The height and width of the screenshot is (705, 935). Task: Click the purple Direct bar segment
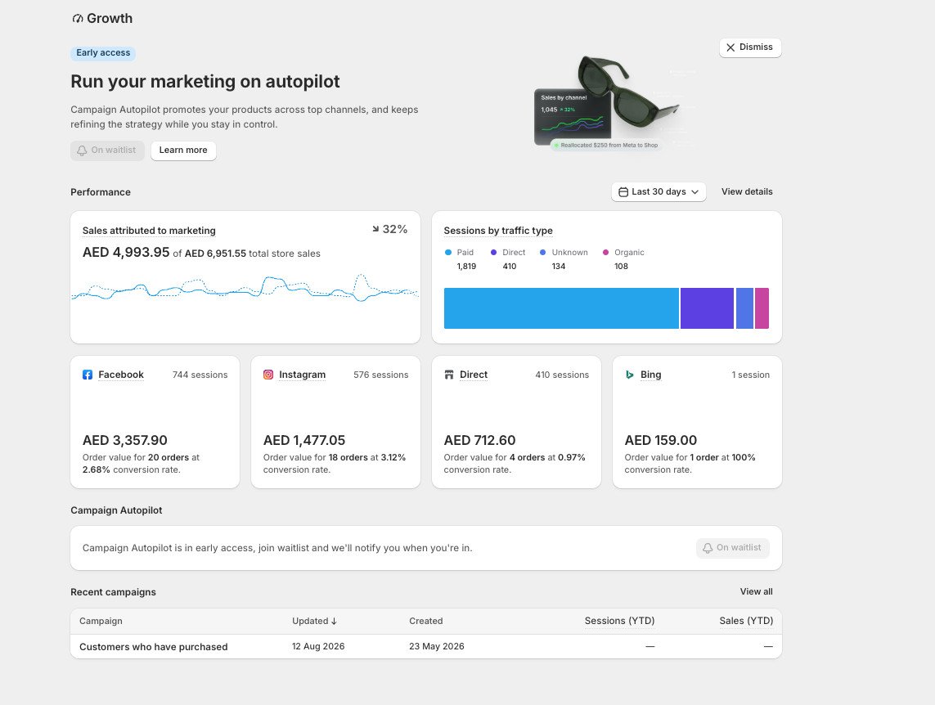707,308
